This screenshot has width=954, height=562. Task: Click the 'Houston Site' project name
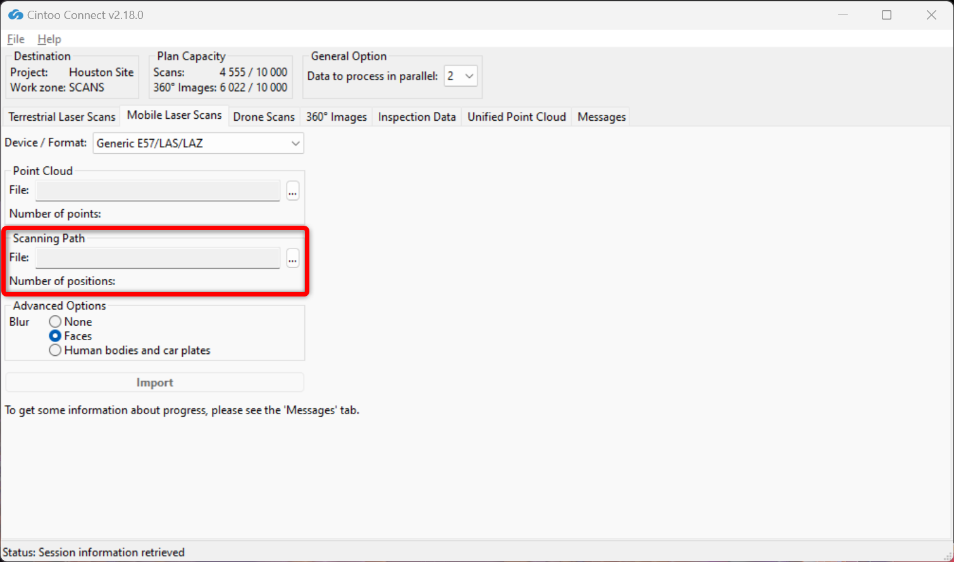coord(101,72)
